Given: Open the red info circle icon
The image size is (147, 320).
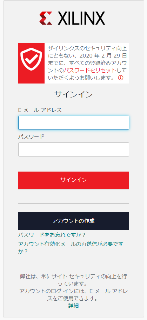Looking at the screenshot, I should pyautogui.click(x=121, y=78).
